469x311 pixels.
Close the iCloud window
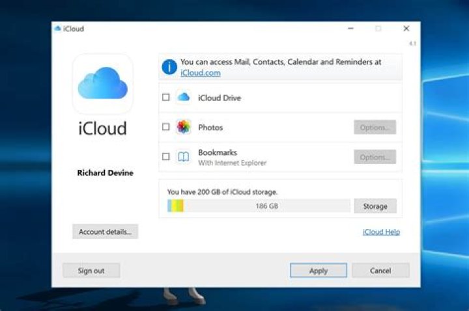(406, 29)
